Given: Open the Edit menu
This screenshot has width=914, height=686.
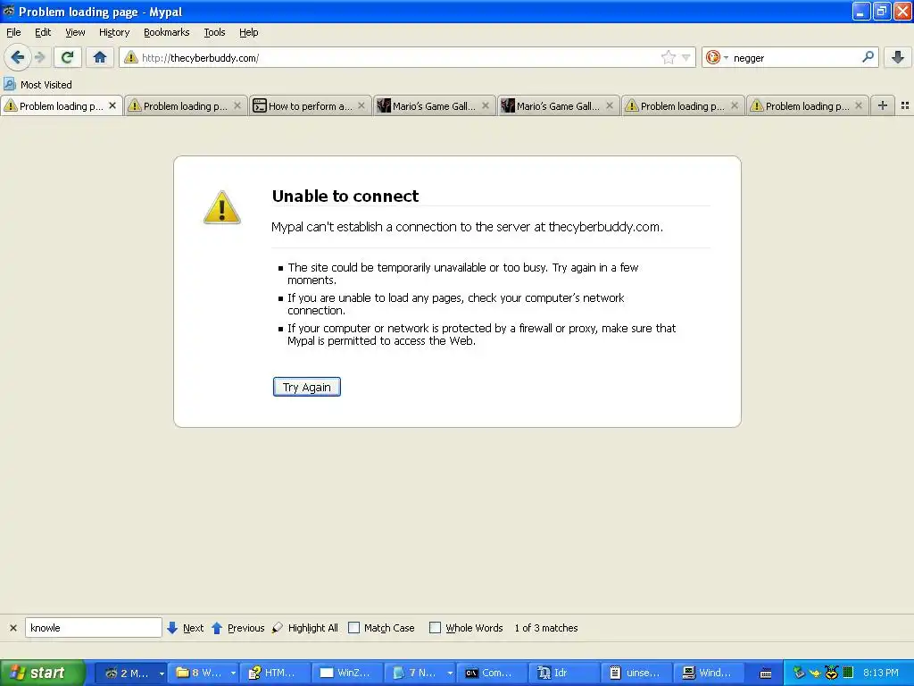Looking at the screenshot, I should (x=43, y=32).
